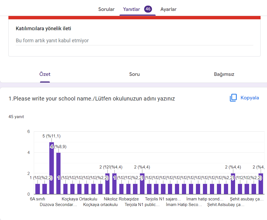The width and height of the screenshot is (267, 220).
Task: Click the copy icon beside Kopyala
Action: pos(233,98)
